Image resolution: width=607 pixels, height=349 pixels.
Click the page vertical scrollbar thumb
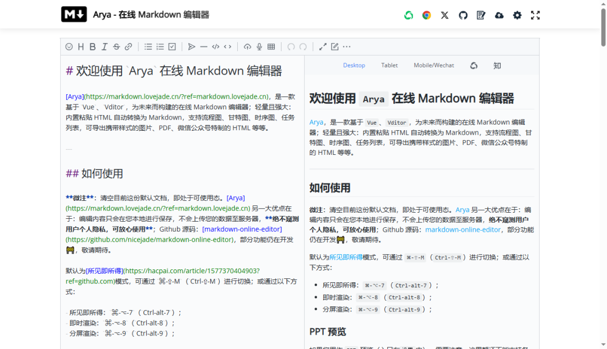click(x=603, y=27)
